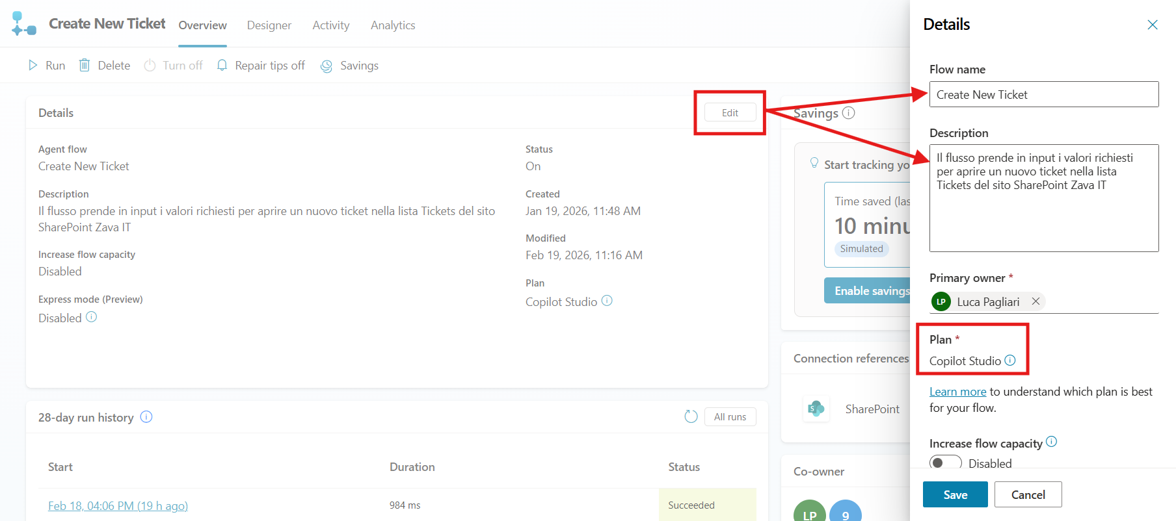Click the Delete trash icon
Image resolution: width=1176 pixels, height=521 pixels.
tap(85, 66)
